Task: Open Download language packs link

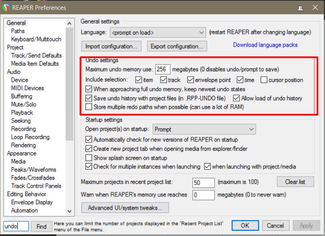Action: coord(265,45)
